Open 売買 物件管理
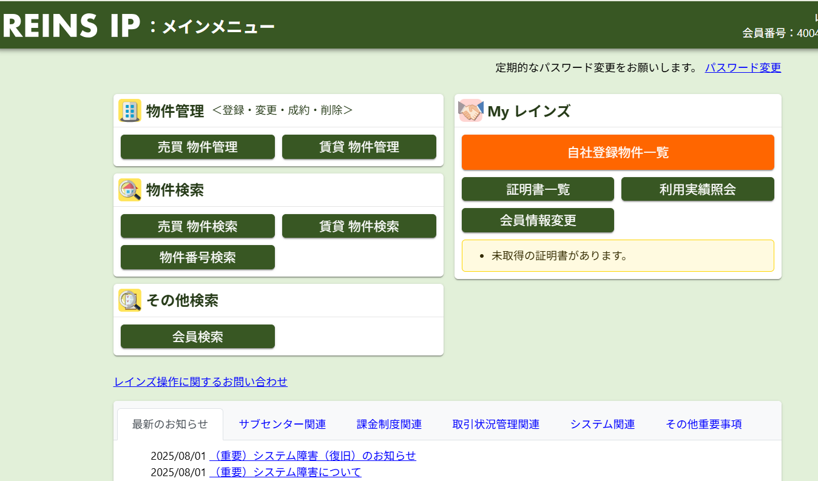 (x=198, y=147)
